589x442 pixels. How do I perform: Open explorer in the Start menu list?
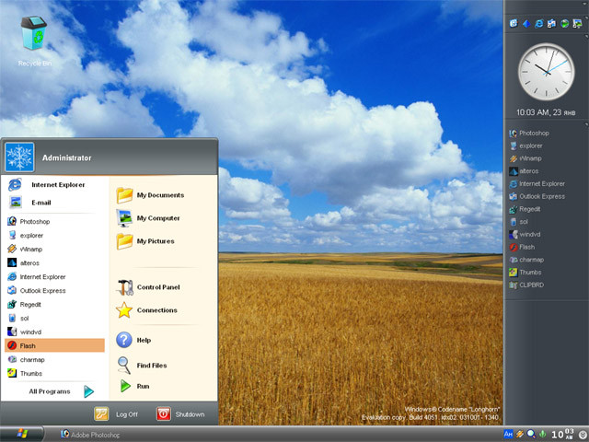tap(26, 236)
